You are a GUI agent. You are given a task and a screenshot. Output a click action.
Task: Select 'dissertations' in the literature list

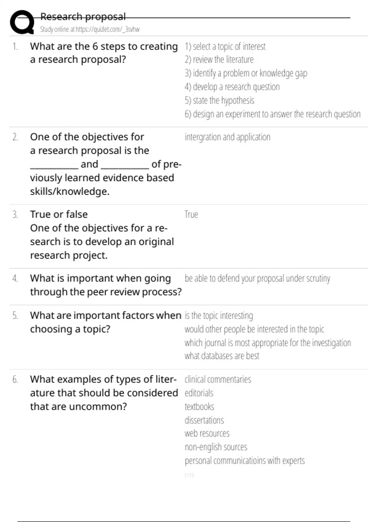204,420
